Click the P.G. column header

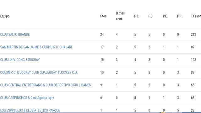point(151,16)
